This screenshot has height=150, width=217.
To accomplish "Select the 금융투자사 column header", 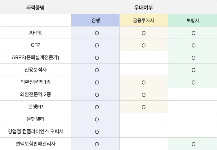I will point(144,20).
